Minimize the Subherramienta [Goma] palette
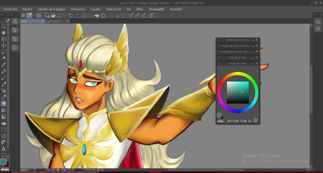Screen dimensions: 323x173 pos(252,40)
